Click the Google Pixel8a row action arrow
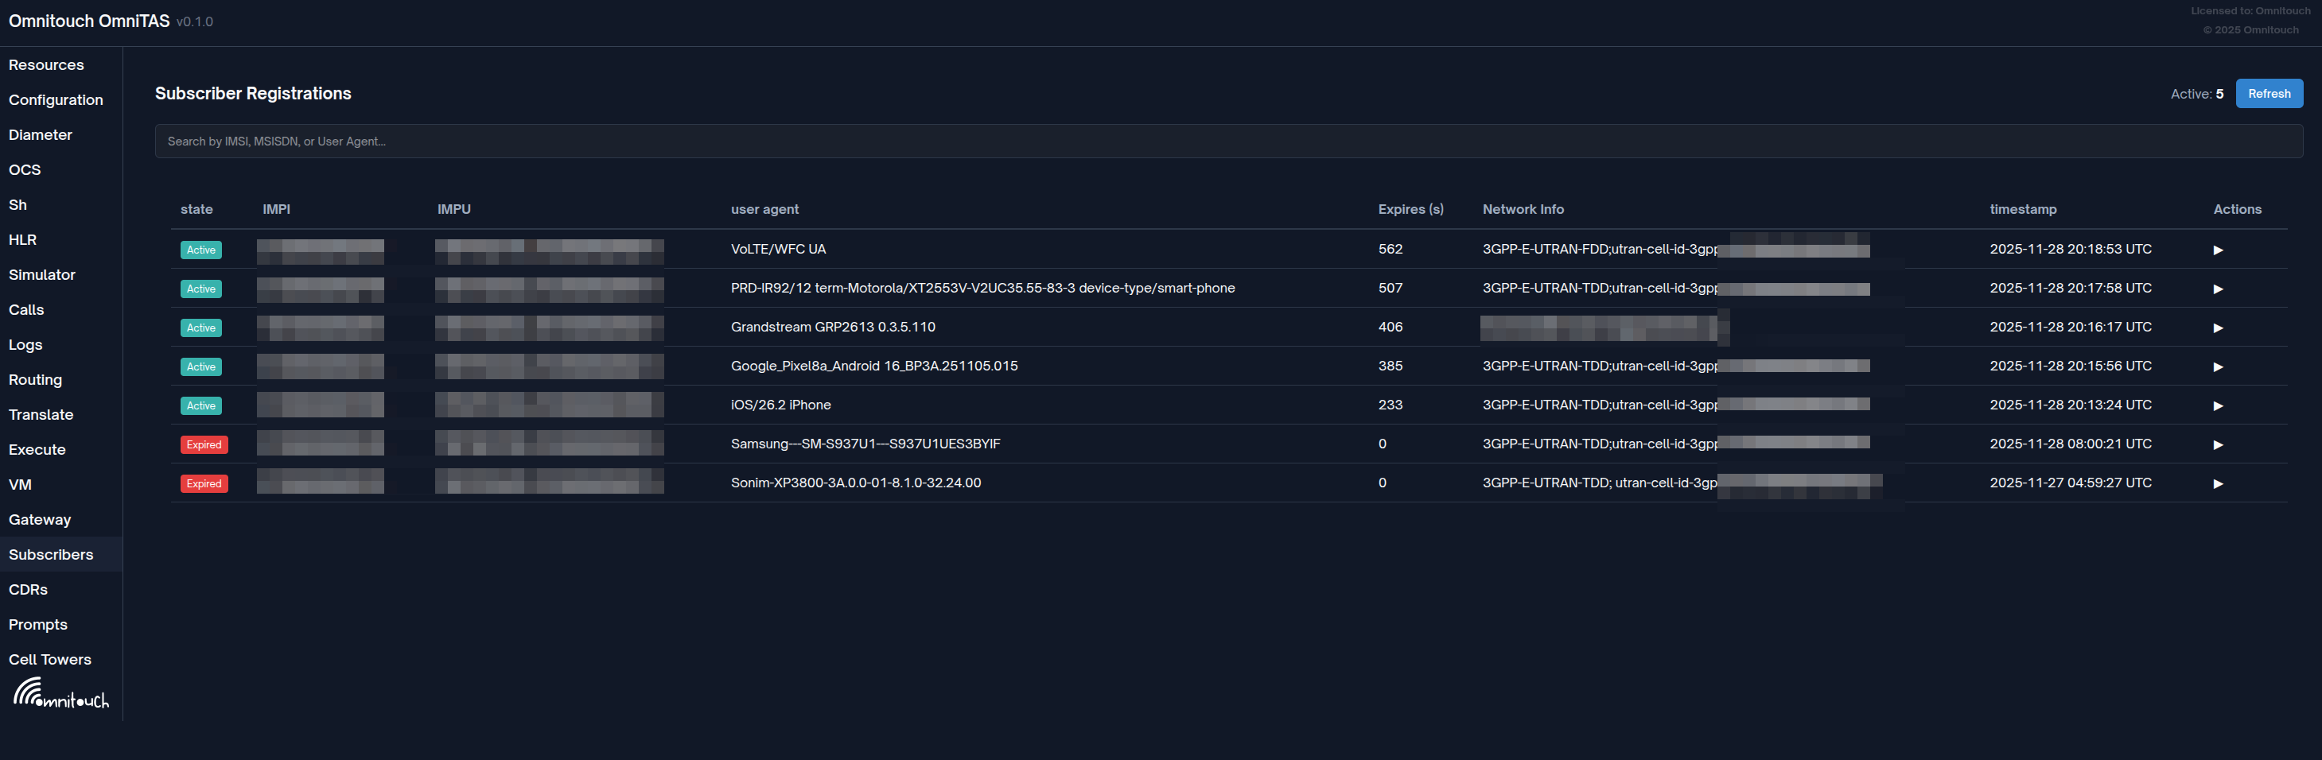 pyautogui.click(x=2218, y=366)
